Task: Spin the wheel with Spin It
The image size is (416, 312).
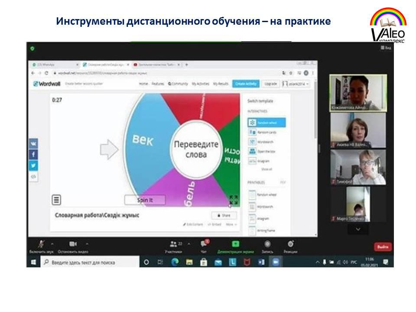Action: [145, 200]
